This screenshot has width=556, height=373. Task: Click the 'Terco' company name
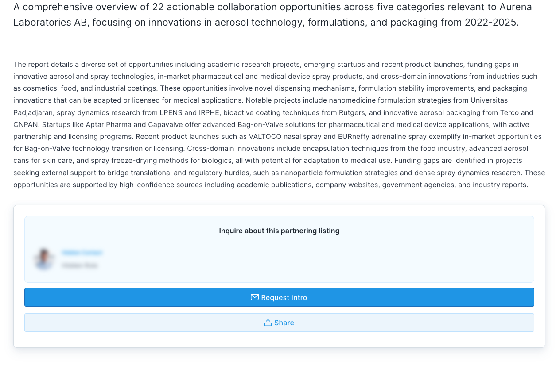[508, 112]
